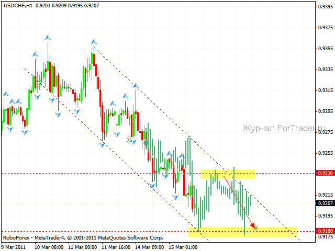Select open value 0.9203 in chart header
The height and width of the screenshot is (251, 335).
pos(43,6)
